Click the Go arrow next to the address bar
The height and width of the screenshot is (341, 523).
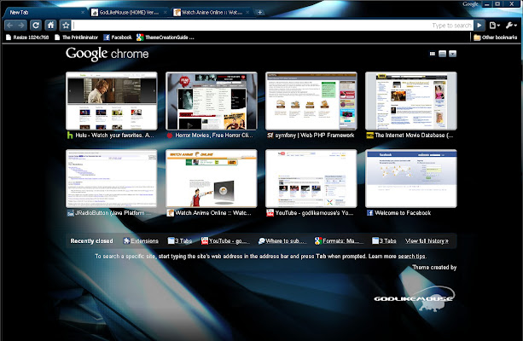(x=479, y=26)
